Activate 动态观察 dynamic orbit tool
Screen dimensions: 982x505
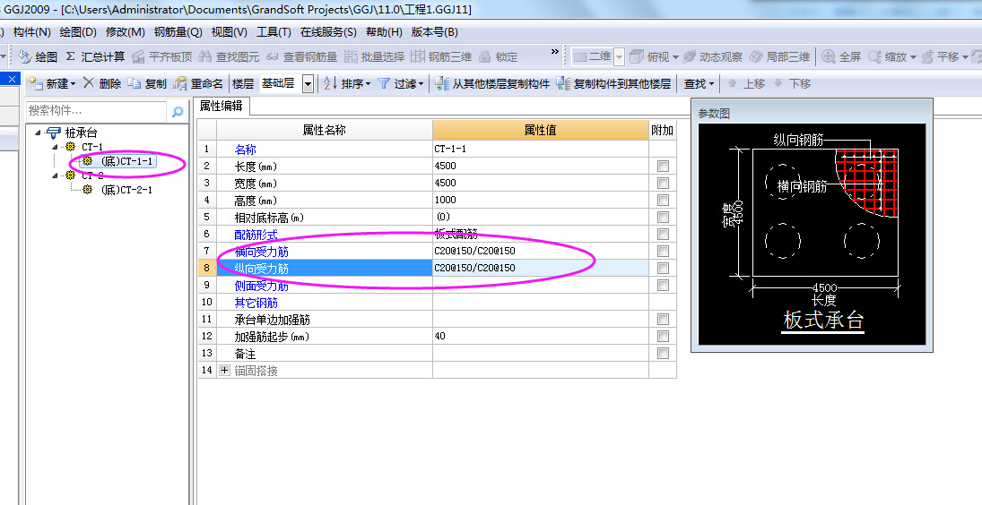[713, 57]
